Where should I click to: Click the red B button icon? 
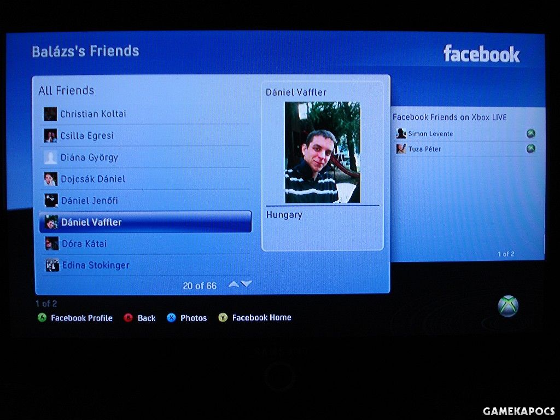click(128, 318)
